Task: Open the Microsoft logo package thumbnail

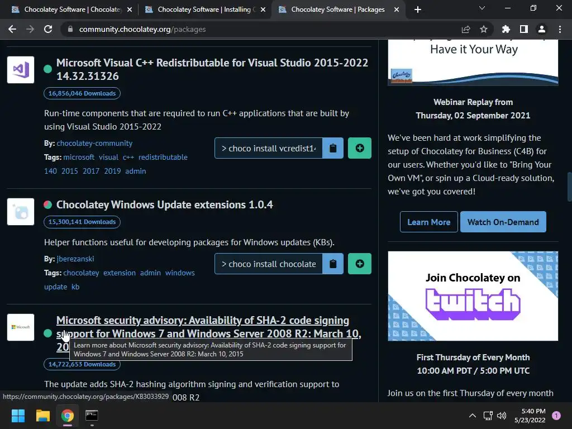Action: coord(21,327)
